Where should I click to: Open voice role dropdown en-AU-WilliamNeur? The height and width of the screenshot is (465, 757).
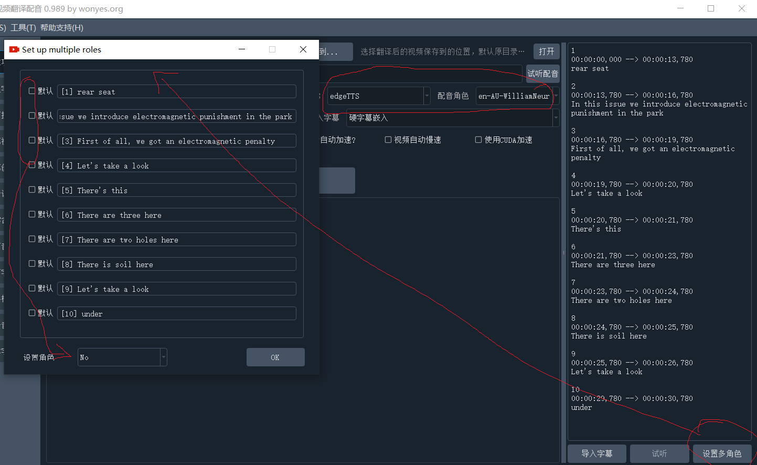tap(517, 96)
